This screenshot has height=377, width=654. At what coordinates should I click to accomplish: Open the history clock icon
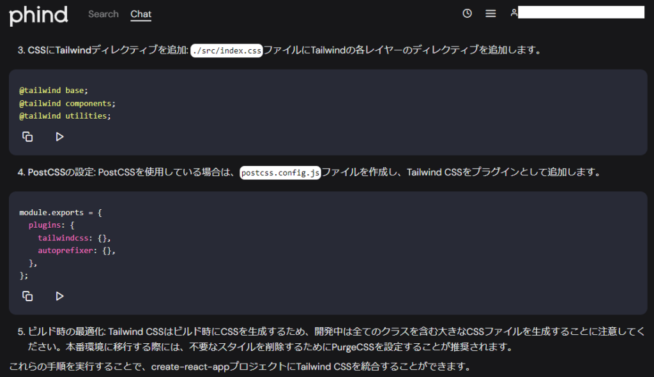[x=467, y=13]
